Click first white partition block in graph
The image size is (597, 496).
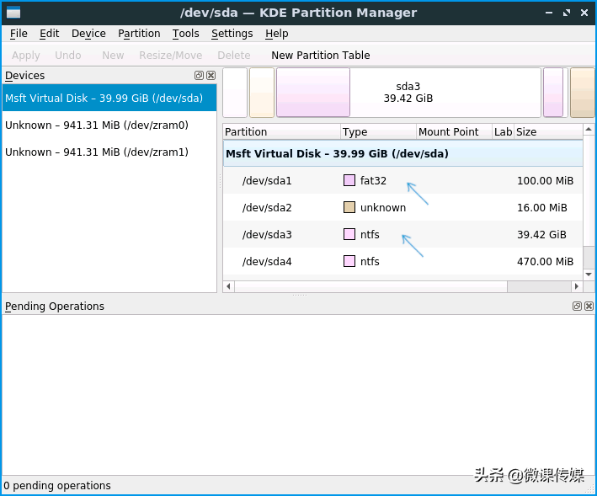[x=235, y=93]
